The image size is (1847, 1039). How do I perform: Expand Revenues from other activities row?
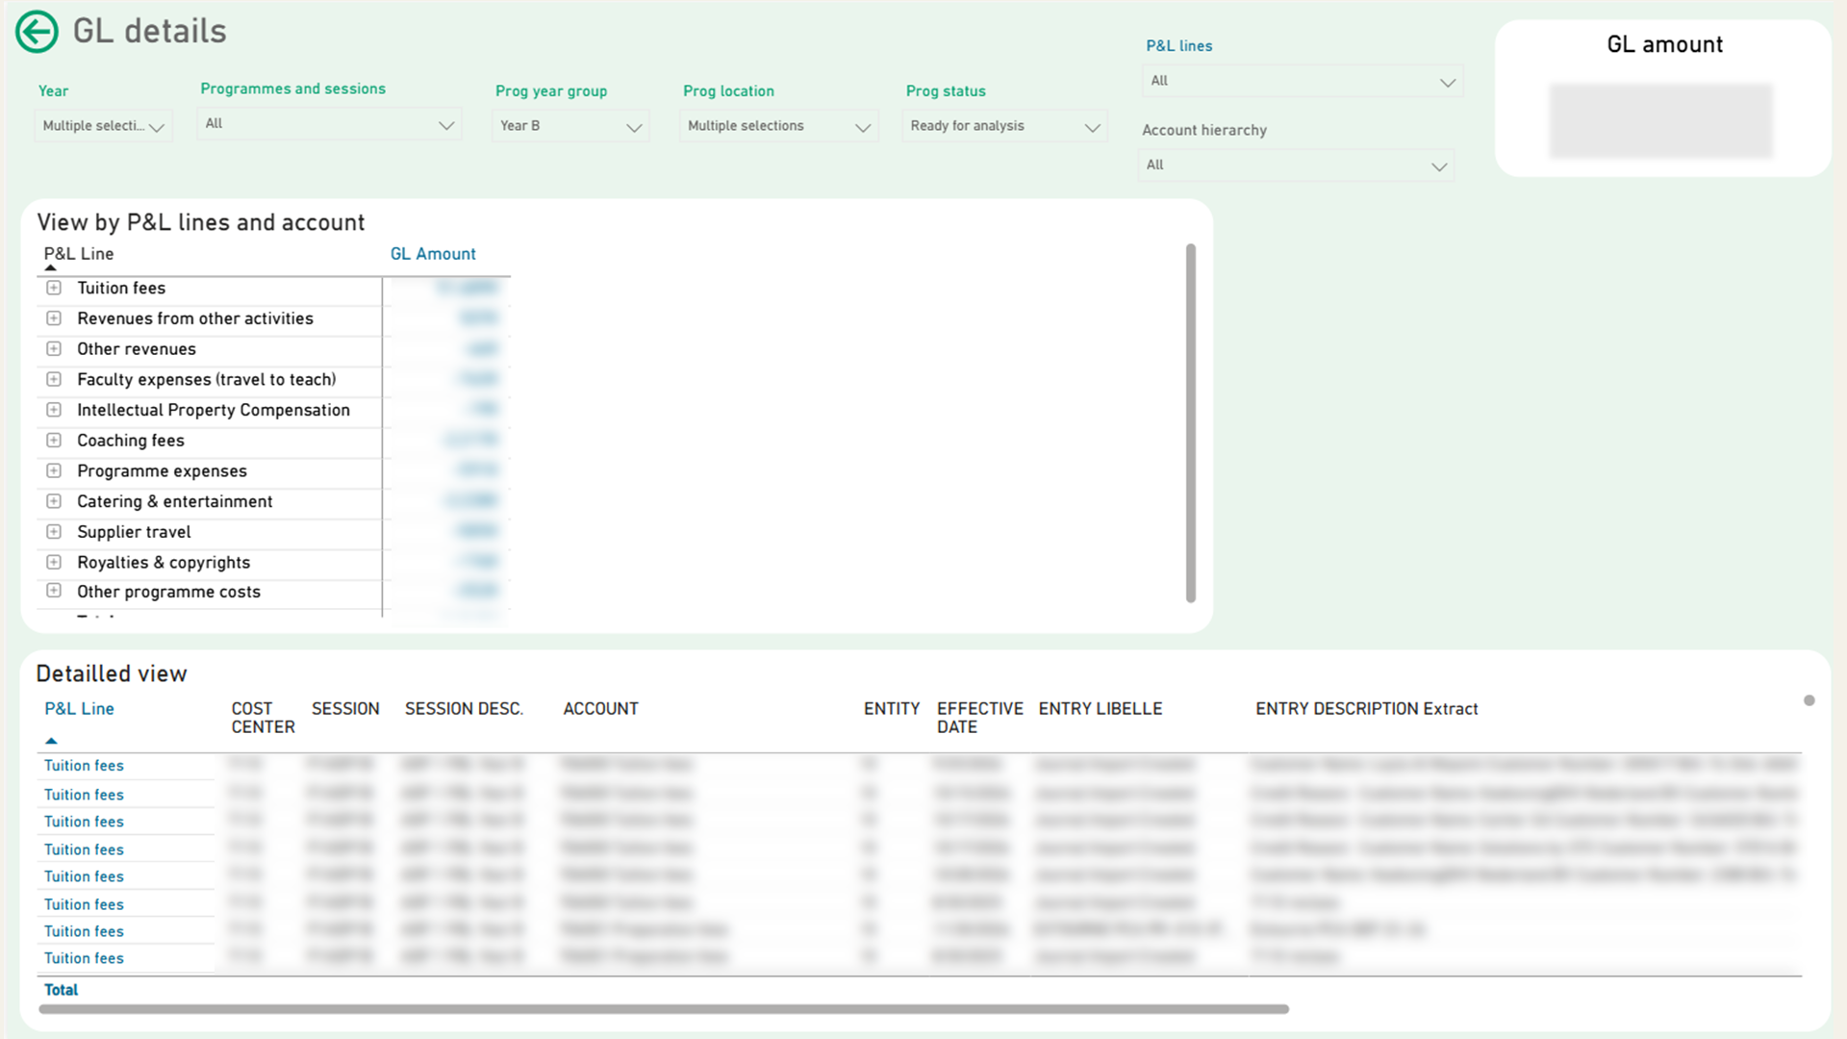(54, 318)
